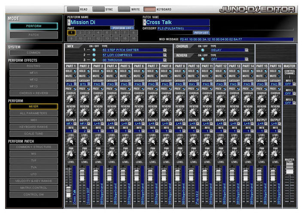Click the Part 3 Level knob
The width and height of the screenshot is (303, 214).
point(98,142)
